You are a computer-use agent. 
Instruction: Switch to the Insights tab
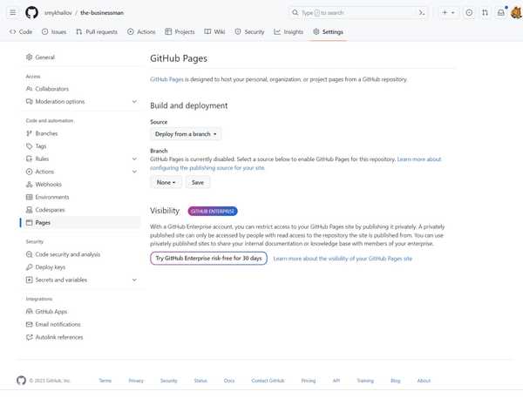(289, 31)
